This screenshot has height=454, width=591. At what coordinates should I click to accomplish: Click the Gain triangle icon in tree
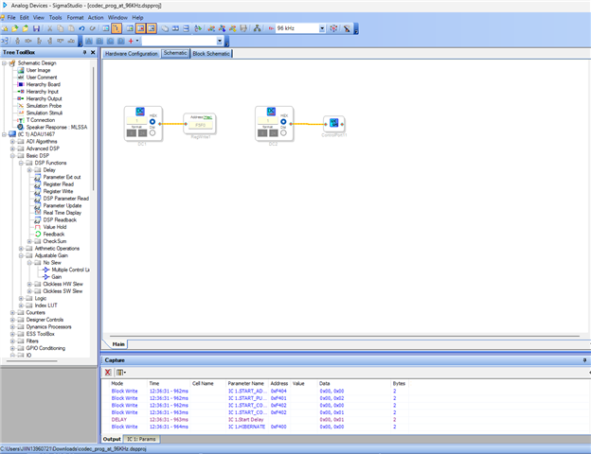[46, 277]
